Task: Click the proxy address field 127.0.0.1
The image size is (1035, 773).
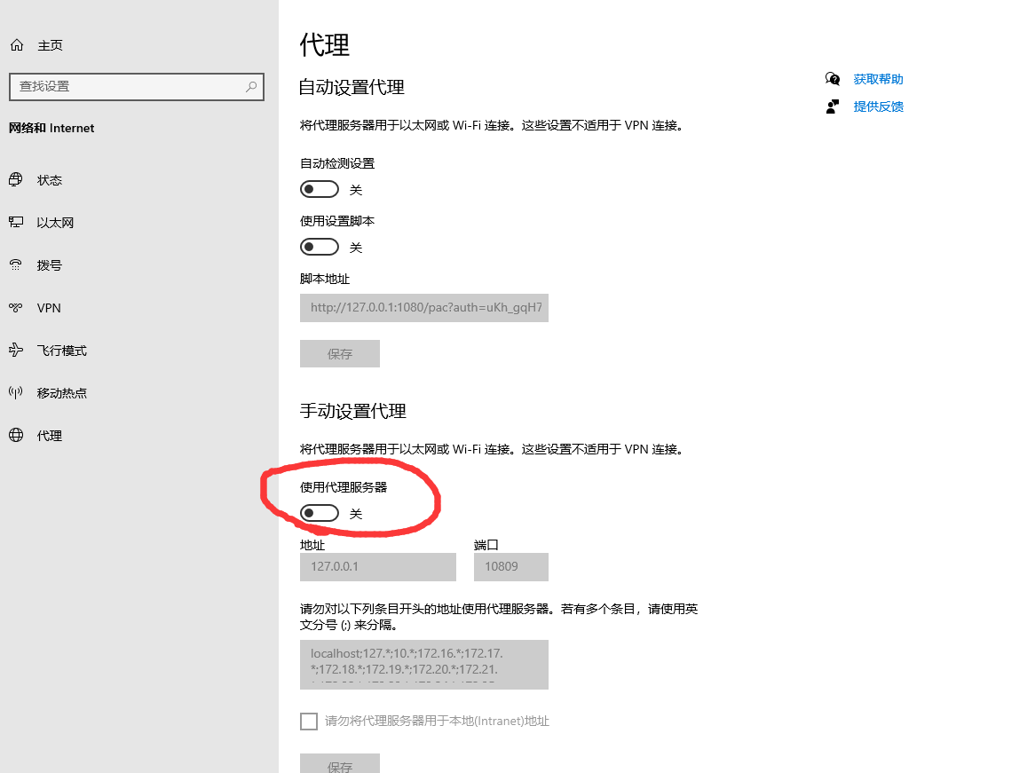Action: (378, 567)
